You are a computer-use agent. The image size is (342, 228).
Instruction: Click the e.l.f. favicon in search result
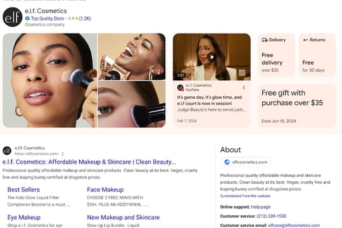[7, 151]
